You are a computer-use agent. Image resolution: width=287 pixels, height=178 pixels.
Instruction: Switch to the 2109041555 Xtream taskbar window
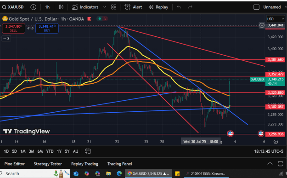207,173
